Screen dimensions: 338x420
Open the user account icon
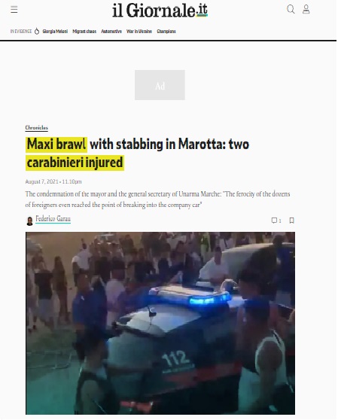(306, 9)
